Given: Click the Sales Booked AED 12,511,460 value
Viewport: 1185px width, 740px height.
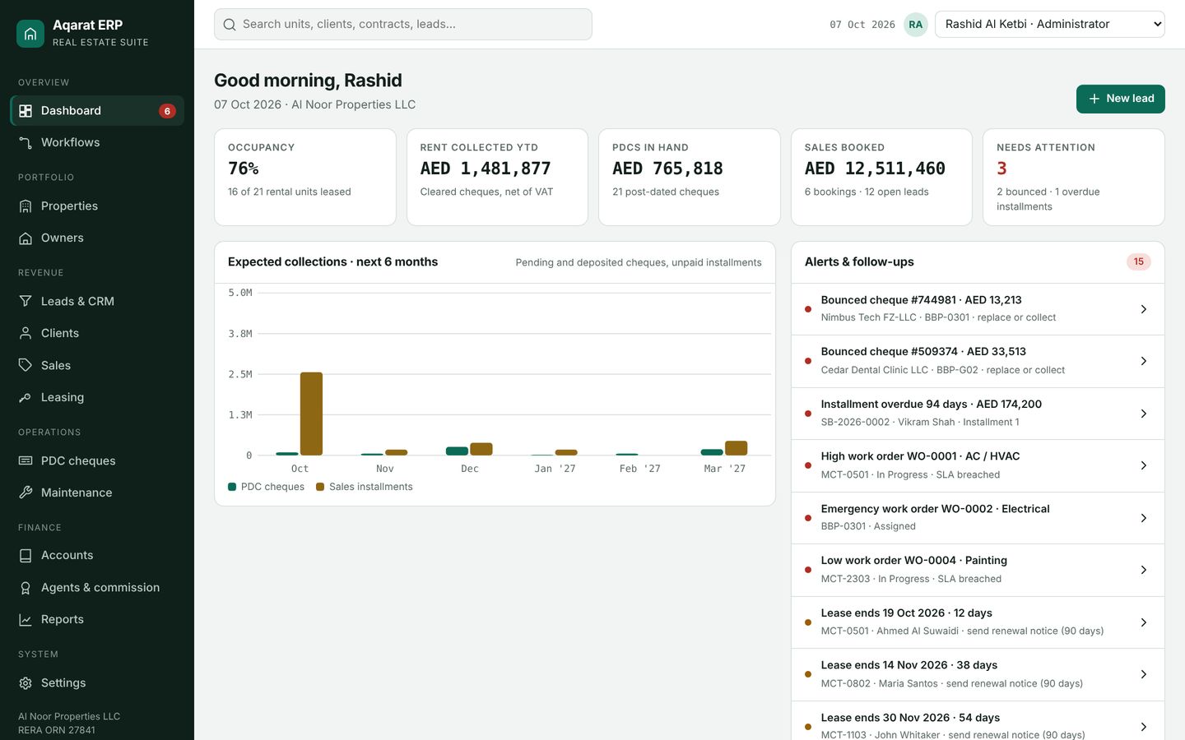Looking at the screenshot, I should pyautogui.click(x=875, y=169).
